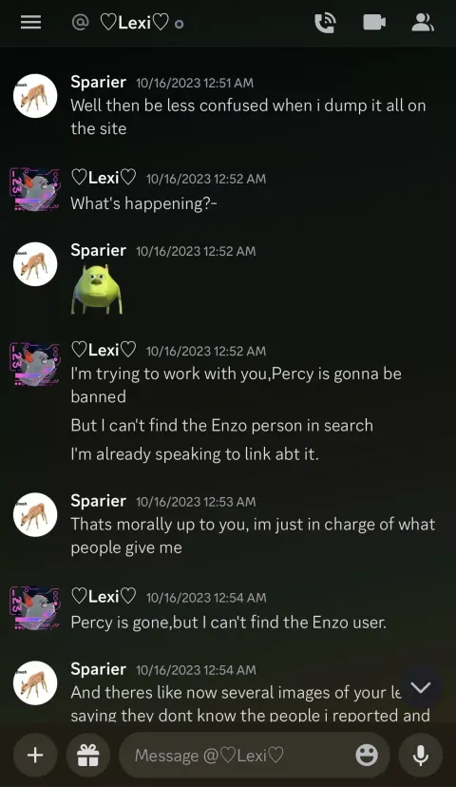The image size is (456, 787).
Task: Start a voice call with Lexi
Action: click(x=325, y=23)
